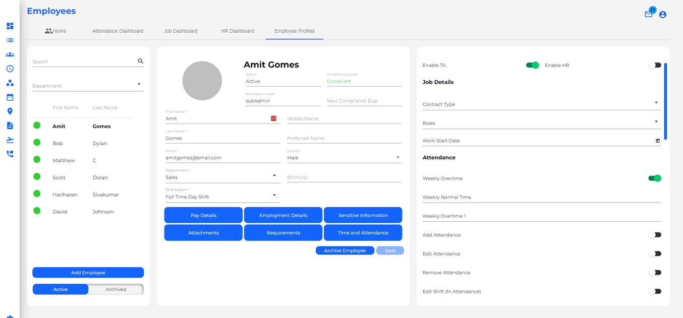Disable the Weekly Overtime toggle

pos(654,178)
